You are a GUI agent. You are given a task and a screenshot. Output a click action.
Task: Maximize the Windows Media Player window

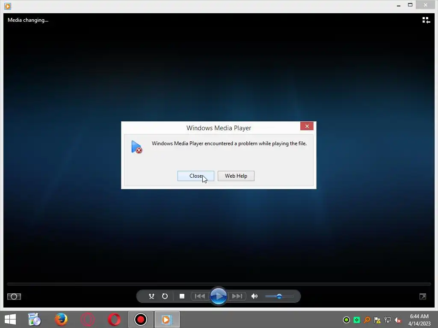tap(410, 5)
